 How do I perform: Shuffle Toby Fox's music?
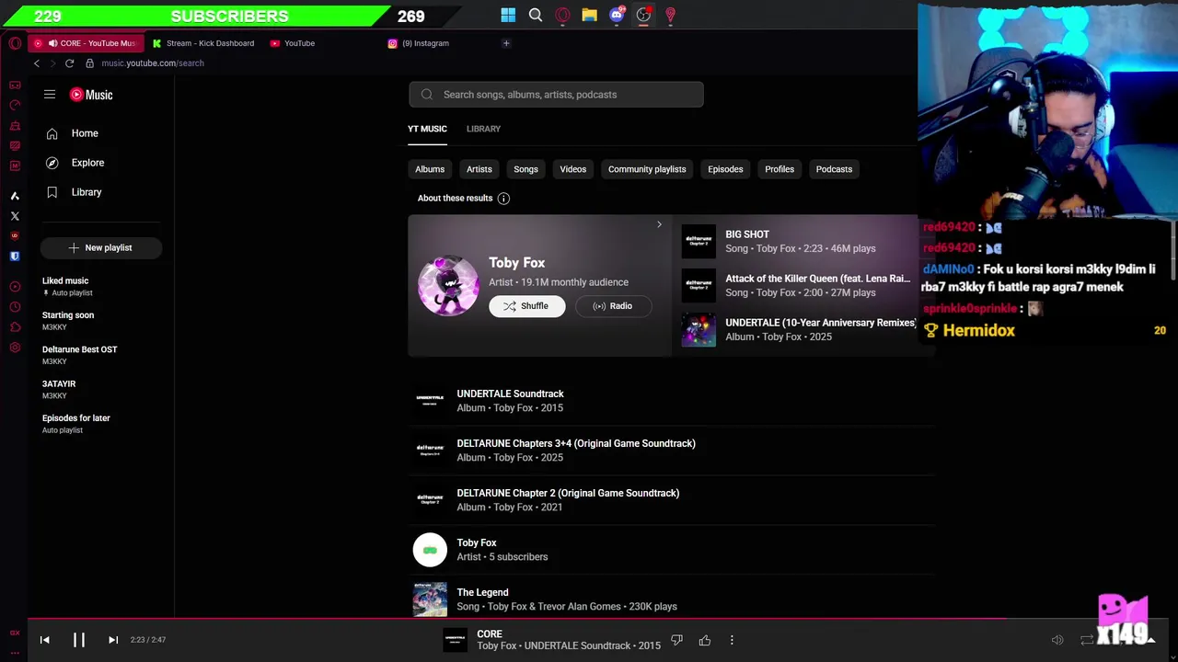point(526,306)
